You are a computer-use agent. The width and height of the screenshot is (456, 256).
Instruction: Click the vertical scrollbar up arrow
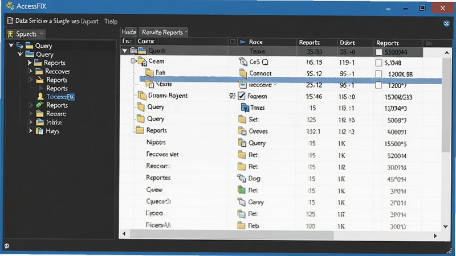447,53
